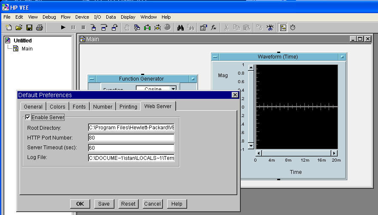The width and height of the screenshot is (378, 215).
Task: Open the Function Generator function dropdown
Action: pyautogui.click(x=173, y=89)
